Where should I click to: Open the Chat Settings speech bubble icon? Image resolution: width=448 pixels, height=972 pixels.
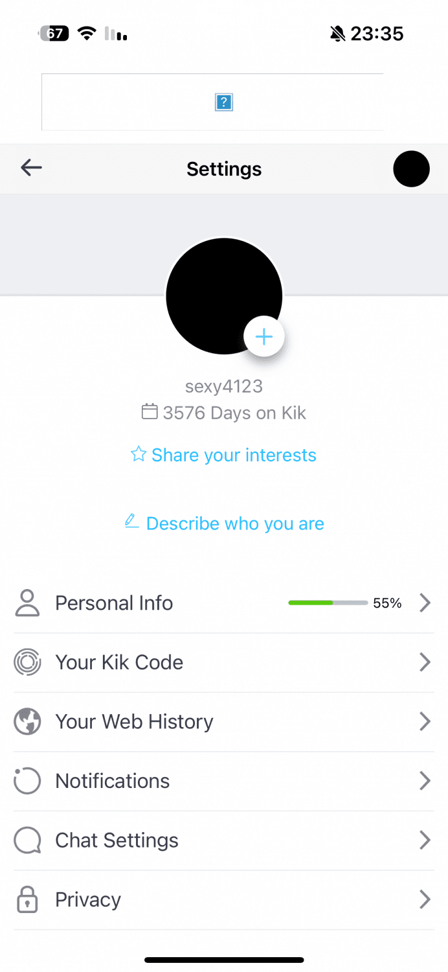(x=27, y=840)
